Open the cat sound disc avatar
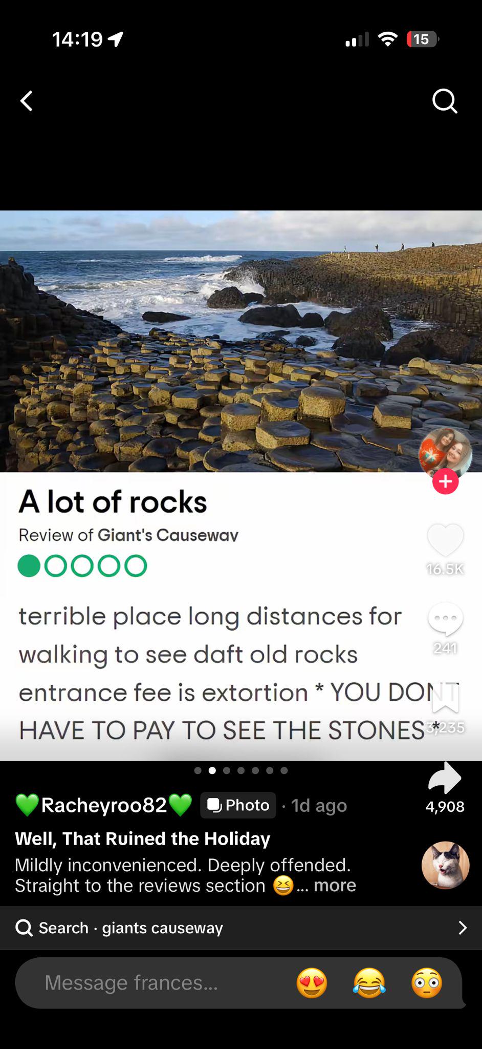 (445, 865)
